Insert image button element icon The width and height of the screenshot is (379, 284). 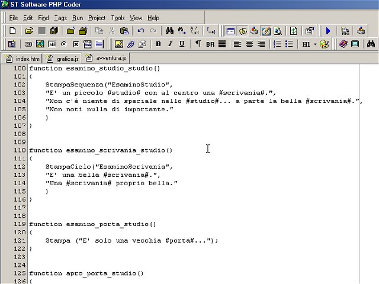(x=40, y=44)
